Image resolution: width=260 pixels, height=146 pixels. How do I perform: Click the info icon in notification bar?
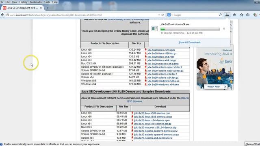pos(2,144)
